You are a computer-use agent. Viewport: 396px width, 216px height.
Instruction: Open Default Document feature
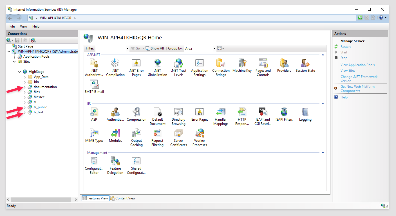pyautogui.click(x=157, y=116)
